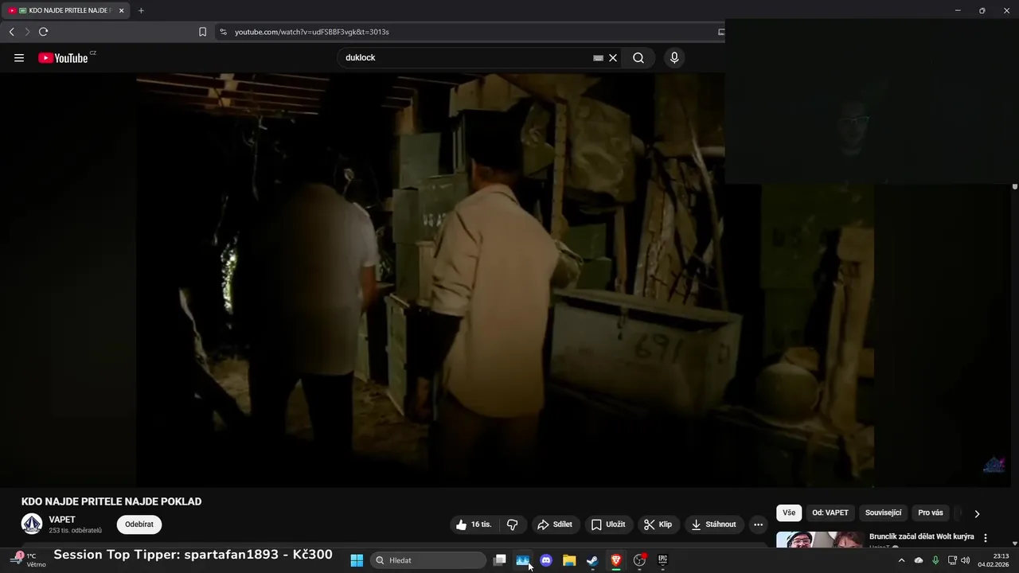Viewport: 1019px width, 573px height.
Task: Switch to Brave browser in taskbar
Action: pos(615,560)
